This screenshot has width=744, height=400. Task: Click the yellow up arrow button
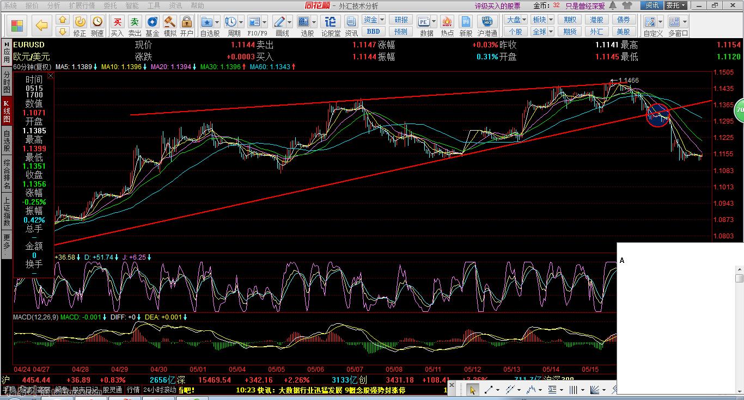[63, 20]
